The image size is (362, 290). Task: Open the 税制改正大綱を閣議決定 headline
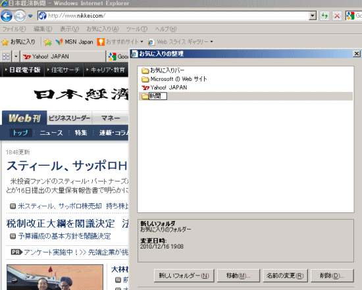[x=61, y=224]
